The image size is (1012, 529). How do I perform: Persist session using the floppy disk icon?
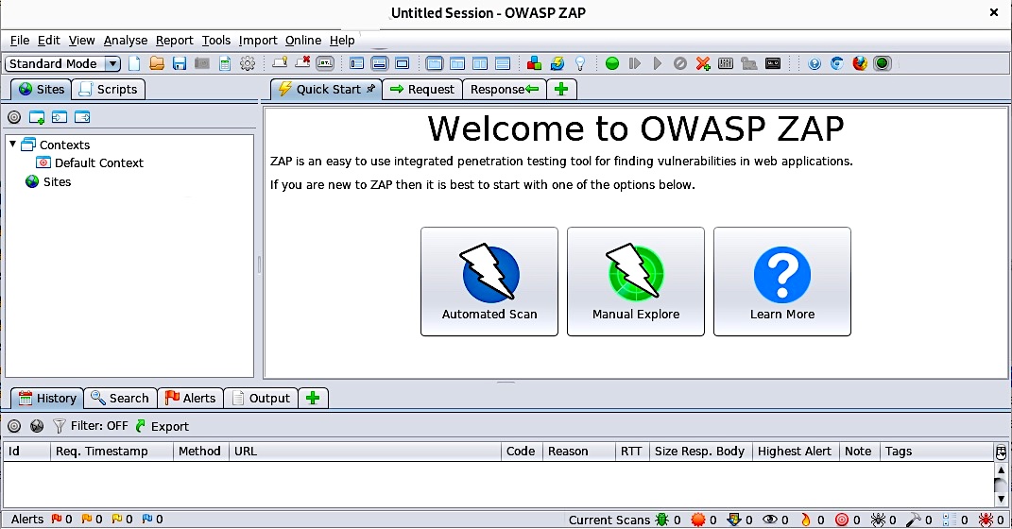180,63
